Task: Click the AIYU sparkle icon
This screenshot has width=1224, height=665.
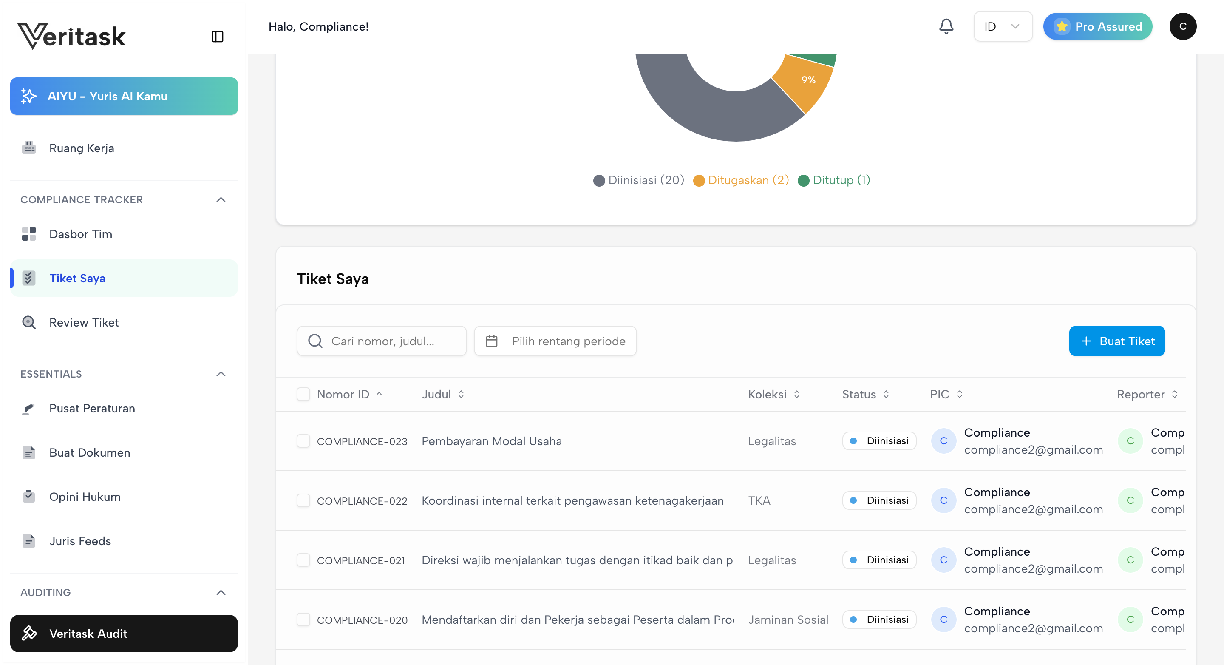Action: (x=28, y=96)
